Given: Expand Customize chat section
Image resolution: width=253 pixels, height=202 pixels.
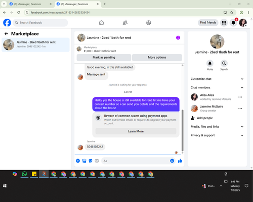Looking at the screenshot, I should (217, 79).
